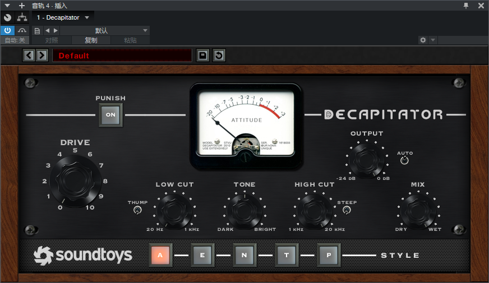Select style E button
This screenshot has height=283, width=489.
tap(202, 255)
